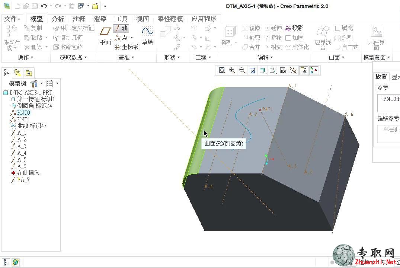The width and height of the screenshot is (400, 268).
Task: Click the Close window folder icon
Action: point(95,6)
